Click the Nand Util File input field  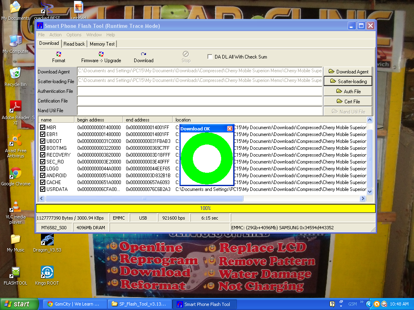200,111
